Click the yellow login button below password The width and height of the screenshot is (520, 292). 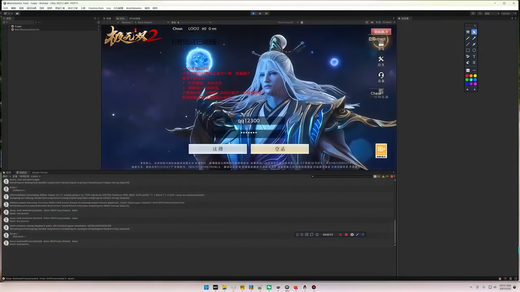pos(280,149)
